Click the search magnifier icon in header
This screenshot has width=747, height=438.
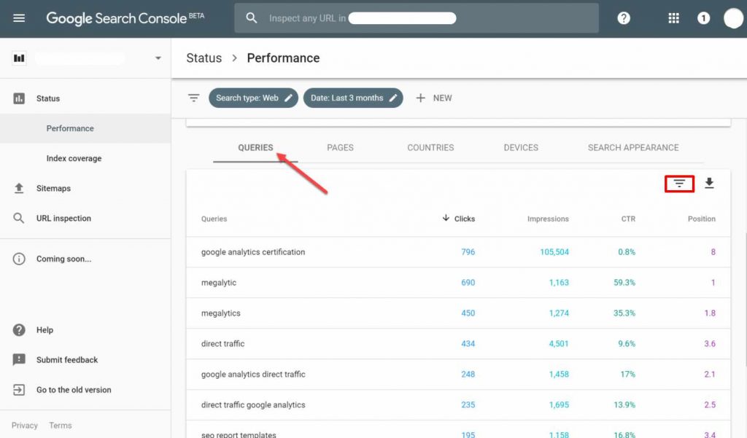click(x=252, y=18)
